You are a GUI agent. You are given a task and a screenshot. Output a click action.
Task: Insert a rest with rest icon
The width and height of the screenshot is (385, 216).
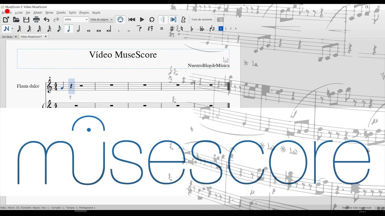click(x=150, y=28)
